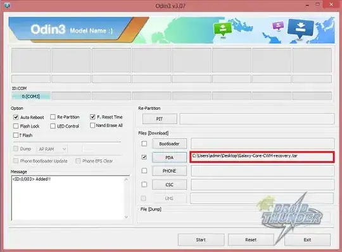This screenshot has width=342, height=252.
Task: Click the purple download speech-bubble icon
Action: 278,25
